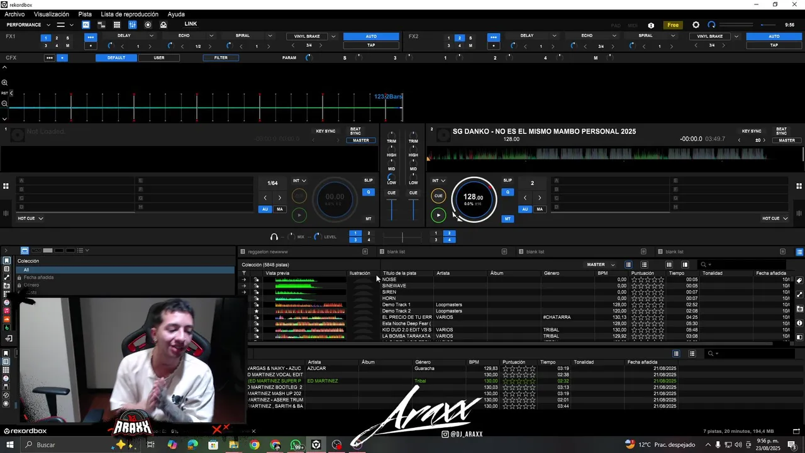Viewport: 805px width, 453px height.
Task: Toggle quantize Q on deck 2
Action: [x=508, y=193]
